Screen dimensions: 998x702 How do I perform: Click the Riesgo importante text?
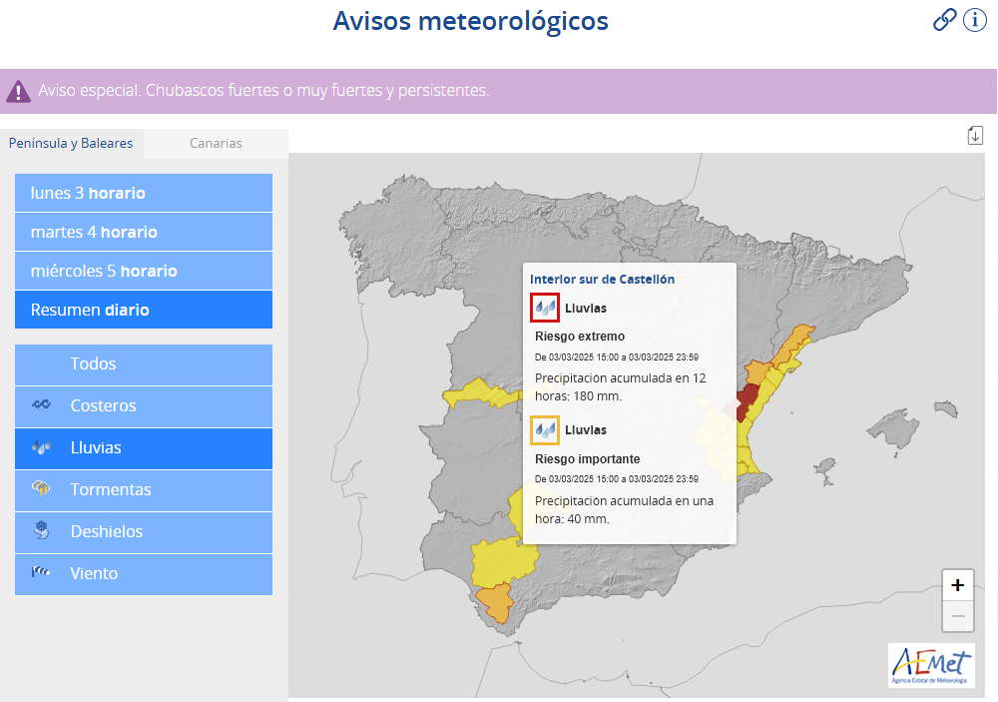[x=588, y=459]
